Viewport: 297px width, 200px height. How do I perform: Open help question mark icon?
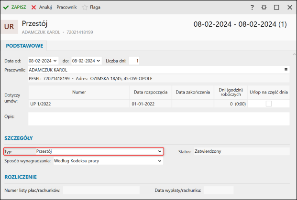coord(252,7)
